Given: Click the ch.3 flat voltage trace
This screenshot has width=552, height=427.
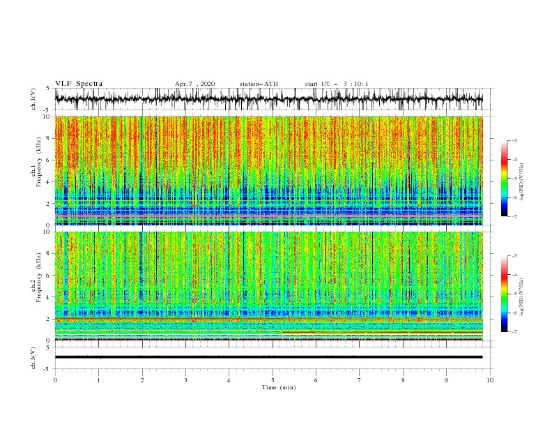Looking at the screenshot, I should click(268, 357).
